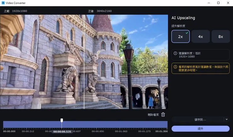Close the Video Converter window
The image size is (233, 137).
[228, 3]
